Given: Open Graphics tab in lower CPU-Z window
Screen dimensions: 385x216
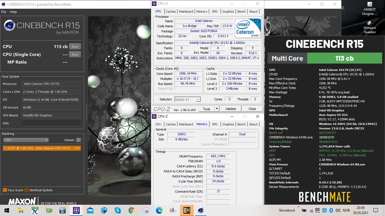Looking at the screenshot, I should pos(228,124).
